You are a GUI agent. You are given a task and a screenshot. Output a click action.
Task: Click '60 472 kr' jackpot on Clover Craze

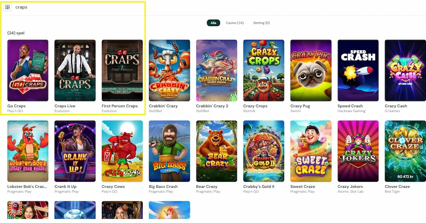[x=406, y=176]
